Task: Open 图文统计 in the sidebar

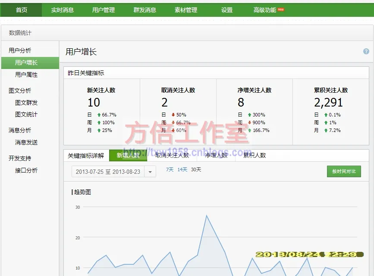Action: pos(26,114)
